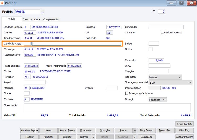The height and width of the screenshot is (140, 197).
Task: Click the Ajustar Preços button
Action: pos(67,131)
